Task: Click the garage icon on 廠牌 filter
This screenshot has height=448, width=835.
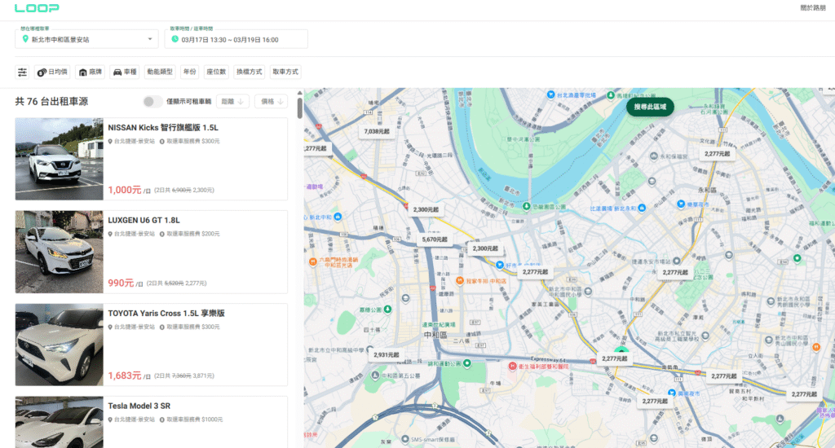Action: tap(83, 72)
